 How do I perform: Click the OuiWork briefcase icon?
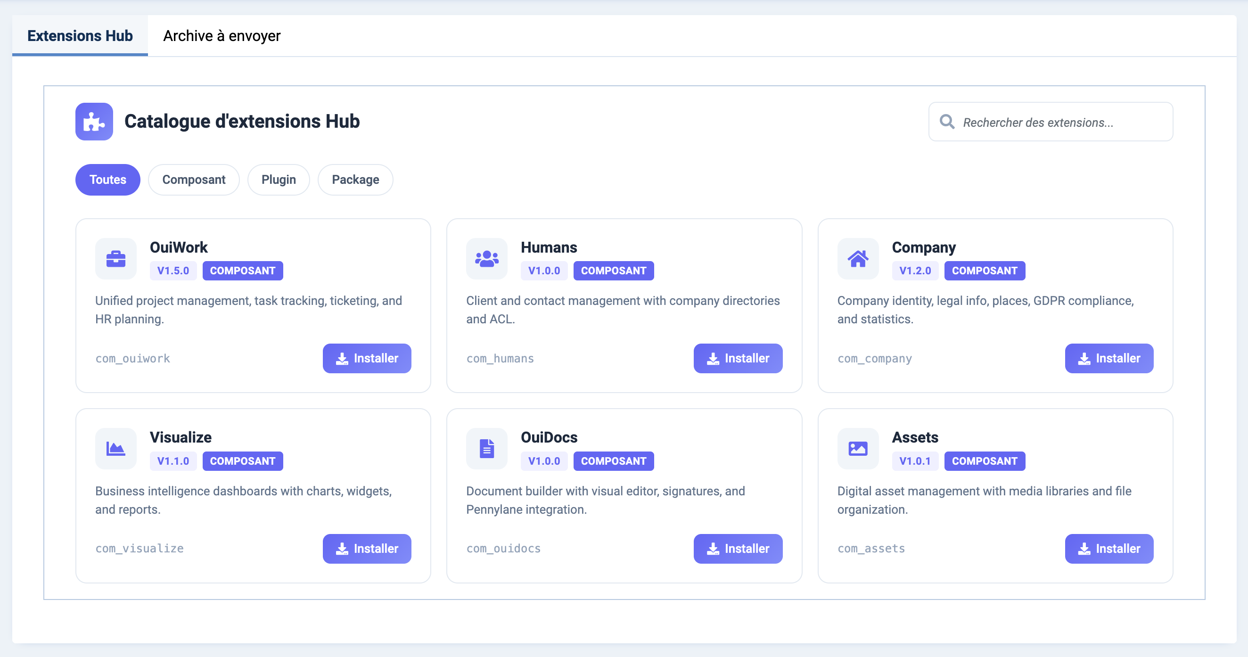point(116,259)
